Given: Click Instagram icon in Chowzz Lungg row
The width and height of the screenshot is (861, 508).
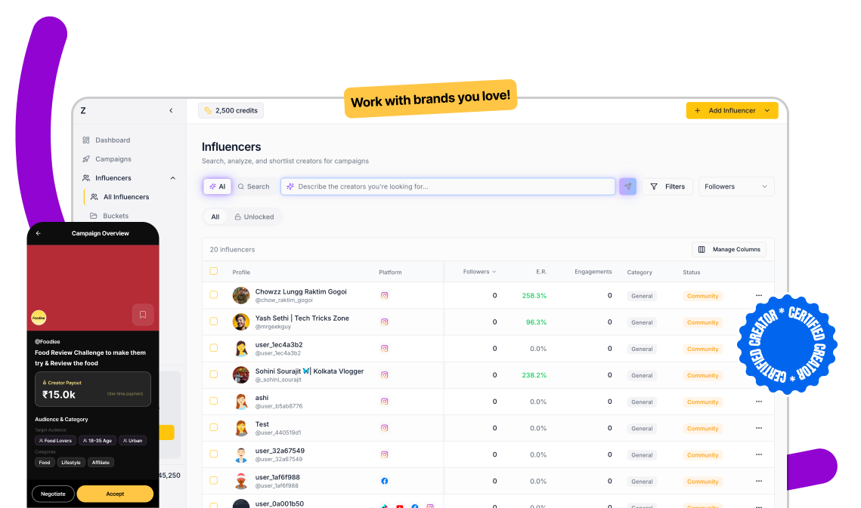Looking at the screenshot, I should click(x=384, y=296).
